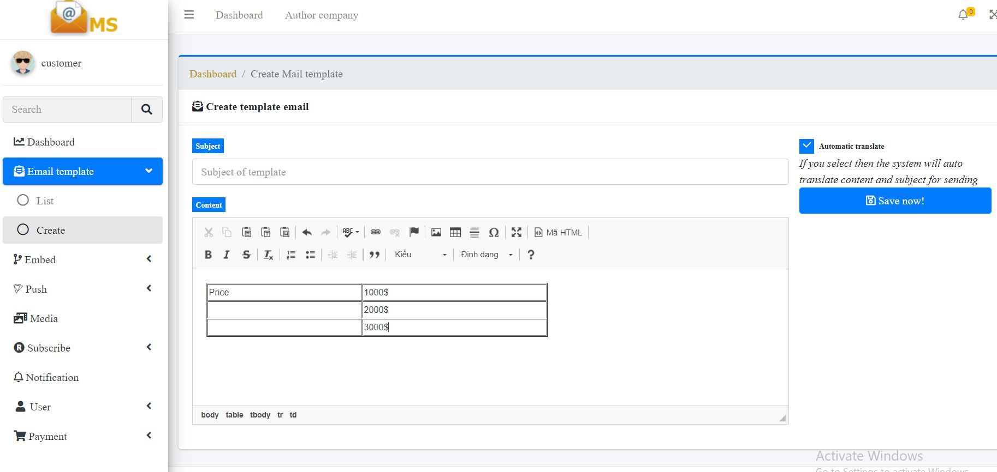997x472 pixels.
Task: Click the Bold formatting icon
Action: 208,255
